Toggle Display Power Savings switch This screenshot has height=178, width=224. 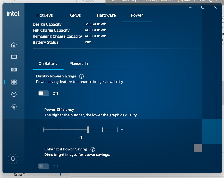(x=44, y=93)
